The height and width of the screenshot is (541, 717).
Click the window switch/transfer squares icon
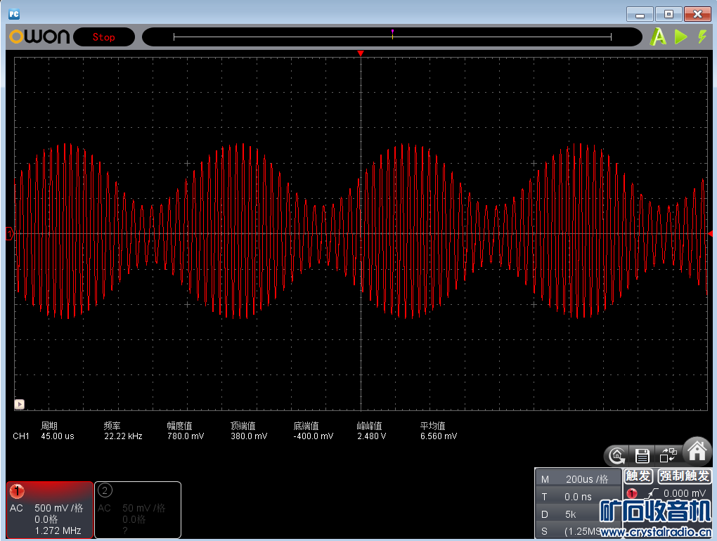667,455
